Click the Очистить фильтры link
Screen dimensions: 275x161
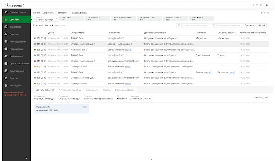(79, 13)
